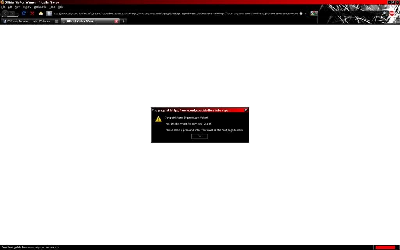Go to the Home page

click(41, 13)
